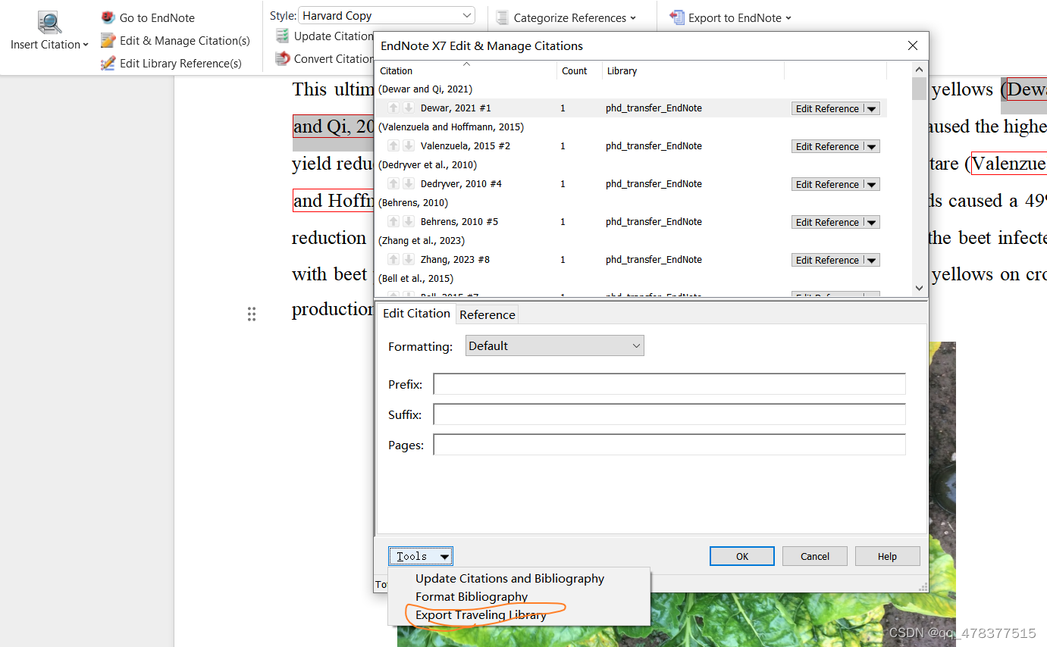Select the Valenzuela, 2015 #2 citation row
Screen dimensions: 1047x647
point(631,145)
